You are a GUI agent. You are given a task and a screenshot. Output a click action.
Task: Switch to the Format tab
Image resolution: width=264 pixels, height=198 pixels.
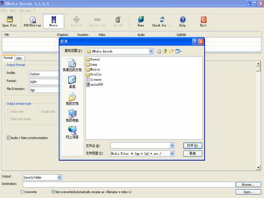8,58
